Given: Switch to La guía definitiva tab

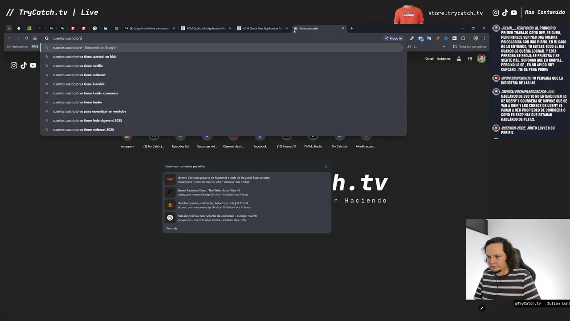Looking at the screenshot, I should tap(150, 29).
